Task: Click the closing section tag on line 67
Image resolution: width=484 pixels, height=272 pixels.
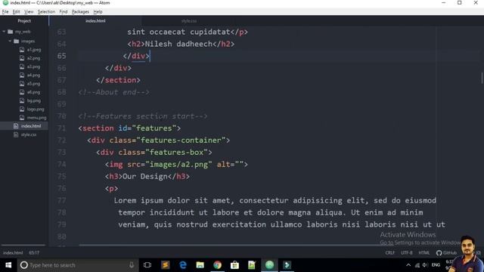Action: click(x=118, y=80)
